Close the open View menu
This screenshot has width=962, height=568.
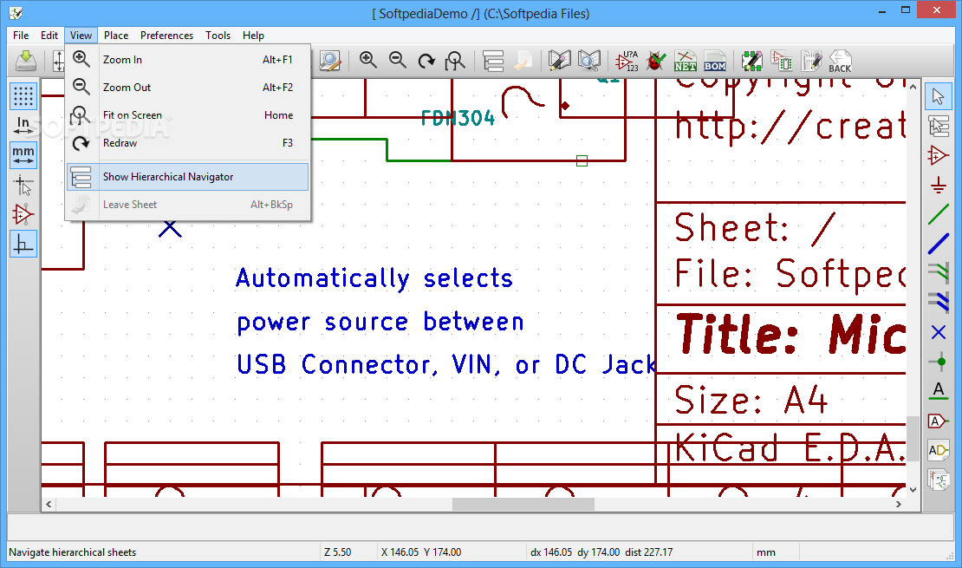[x=81, y=35]
